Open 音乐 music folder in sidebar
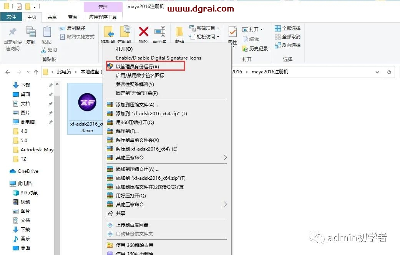This screenshot has height=255, width=400. pyautogui.click(x=22, y=239)
